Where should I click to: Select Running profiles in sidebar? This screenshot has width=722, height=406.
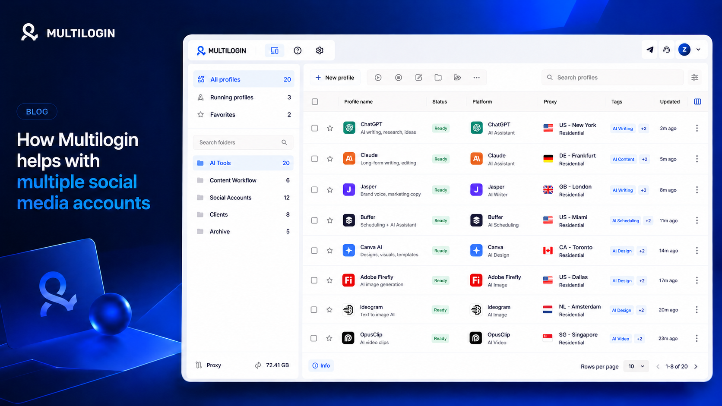(244, 97)
